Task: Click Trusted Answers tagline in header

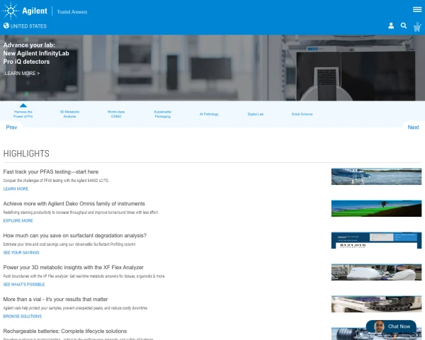Action: coord(72,12)
